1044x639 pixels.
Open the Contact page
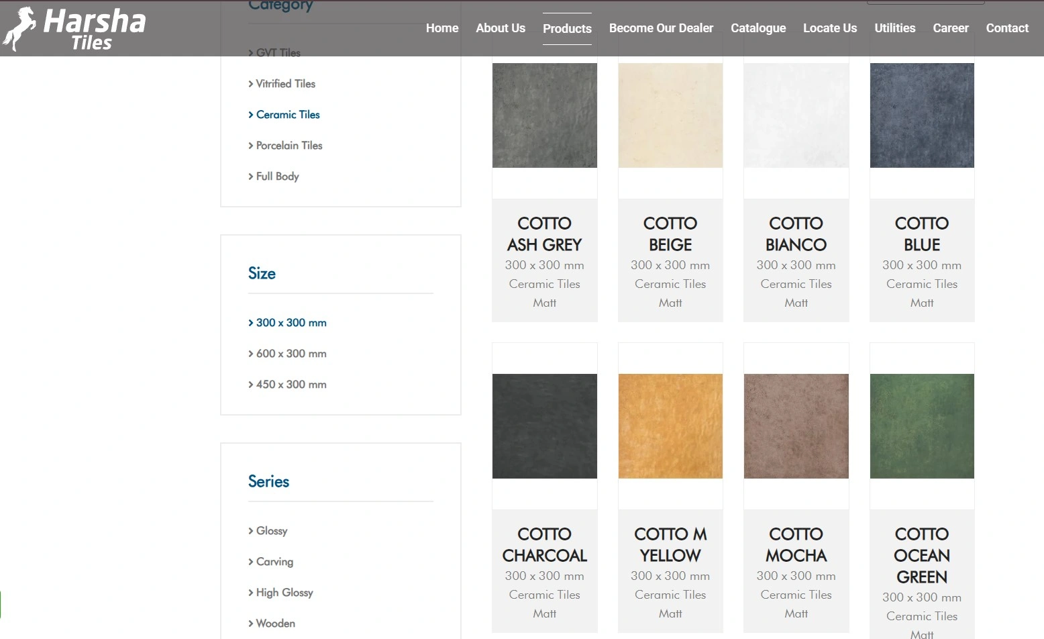pyautogui.click(x=1007, y=28)
